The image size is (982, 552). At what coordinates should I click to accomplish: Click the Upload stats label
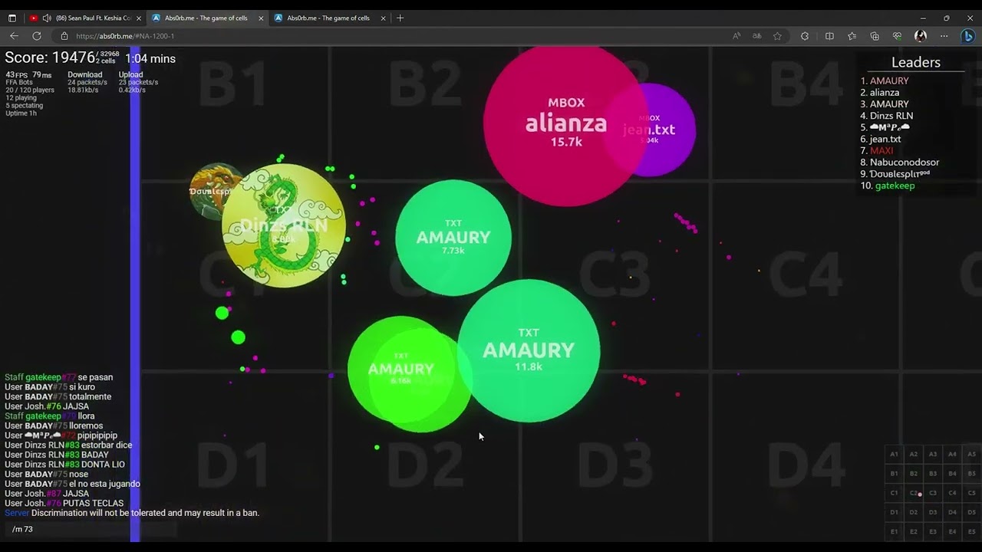130,74
